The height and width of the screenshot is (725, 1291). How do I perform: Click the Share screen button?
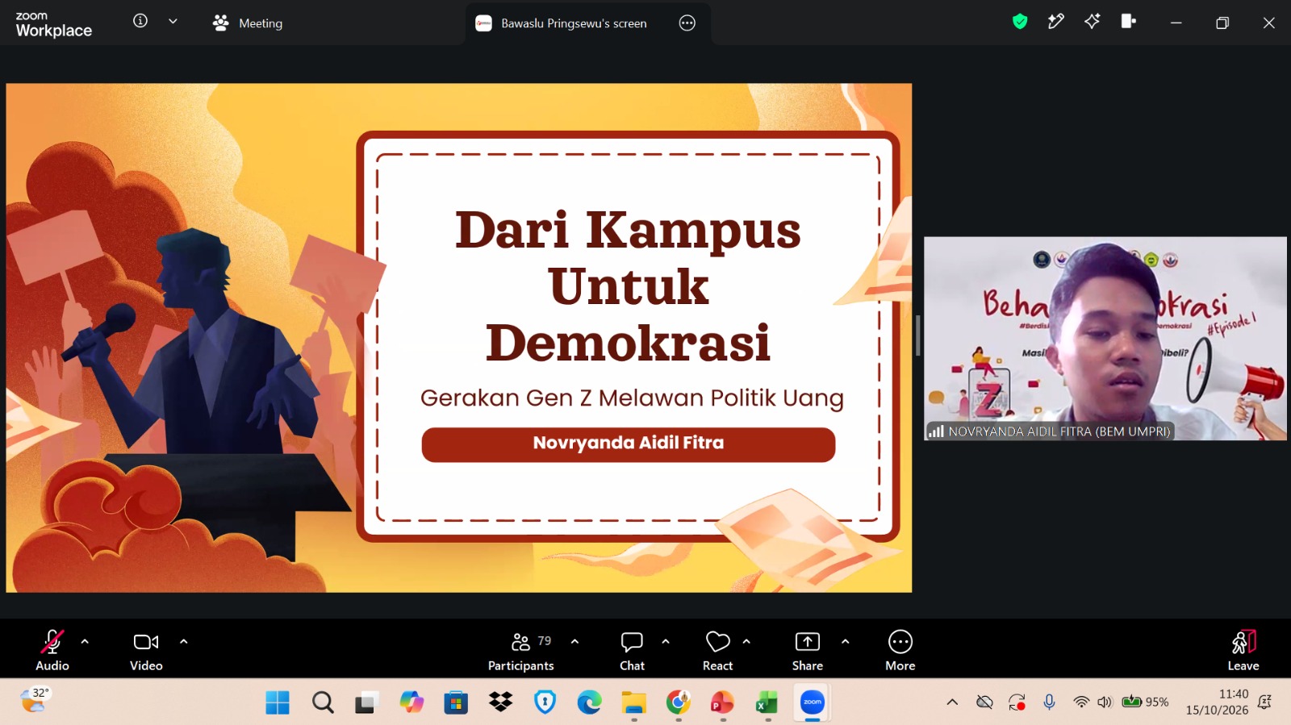pos(808,650)
